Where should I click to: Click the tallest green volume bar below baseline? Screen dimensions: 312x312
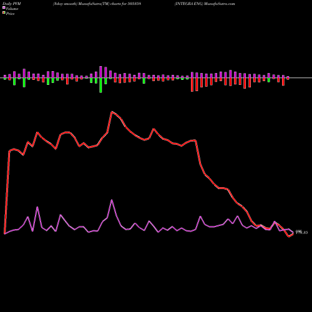(x=100, y=85)
